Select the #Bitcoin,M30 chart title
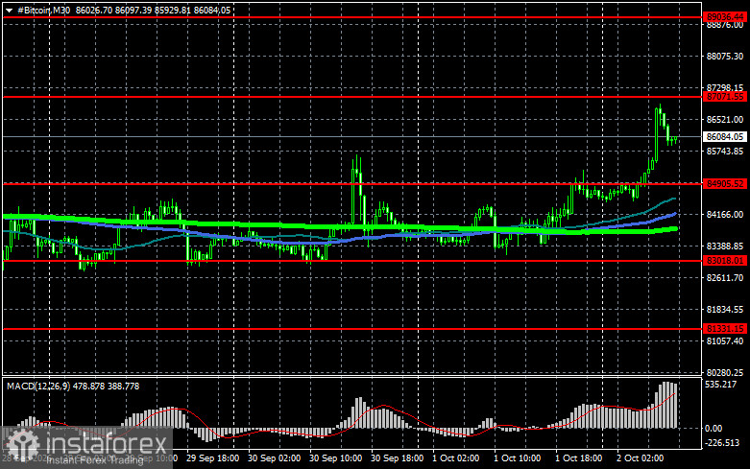 coord(43,10)
